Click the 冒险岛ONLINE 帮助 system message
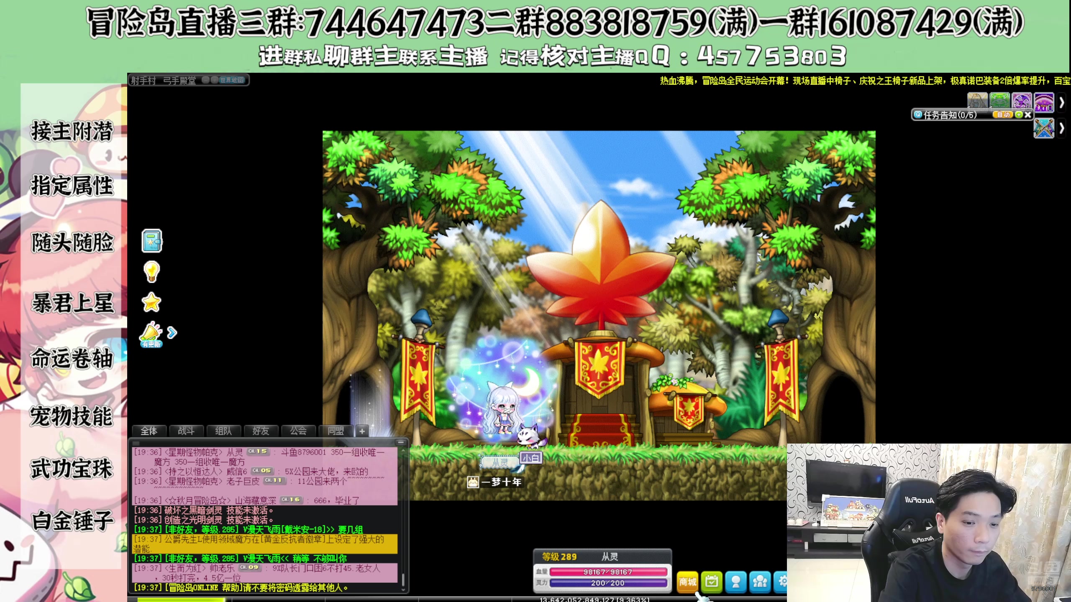Image resolution: width=1071 pixels, height=602 pixels. (x=241, y=588)
